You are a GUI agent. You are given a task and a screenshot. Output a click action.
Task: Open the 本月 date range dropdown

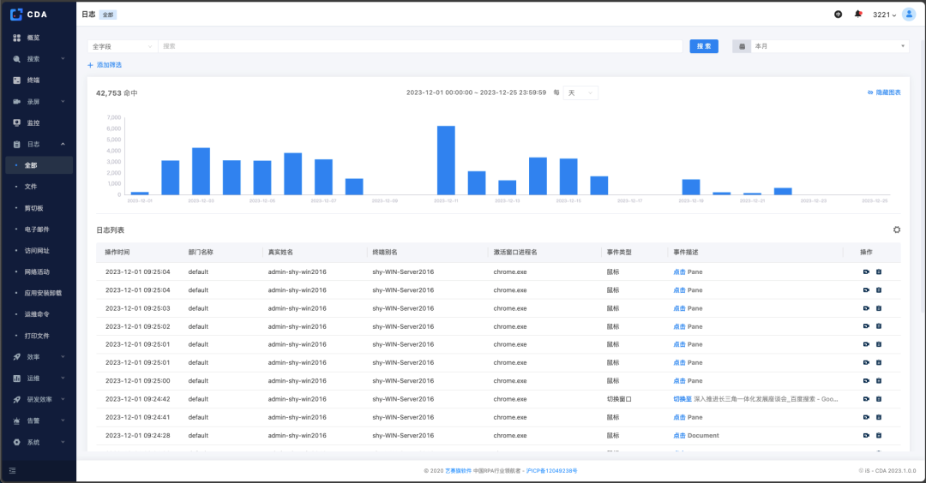828,46
